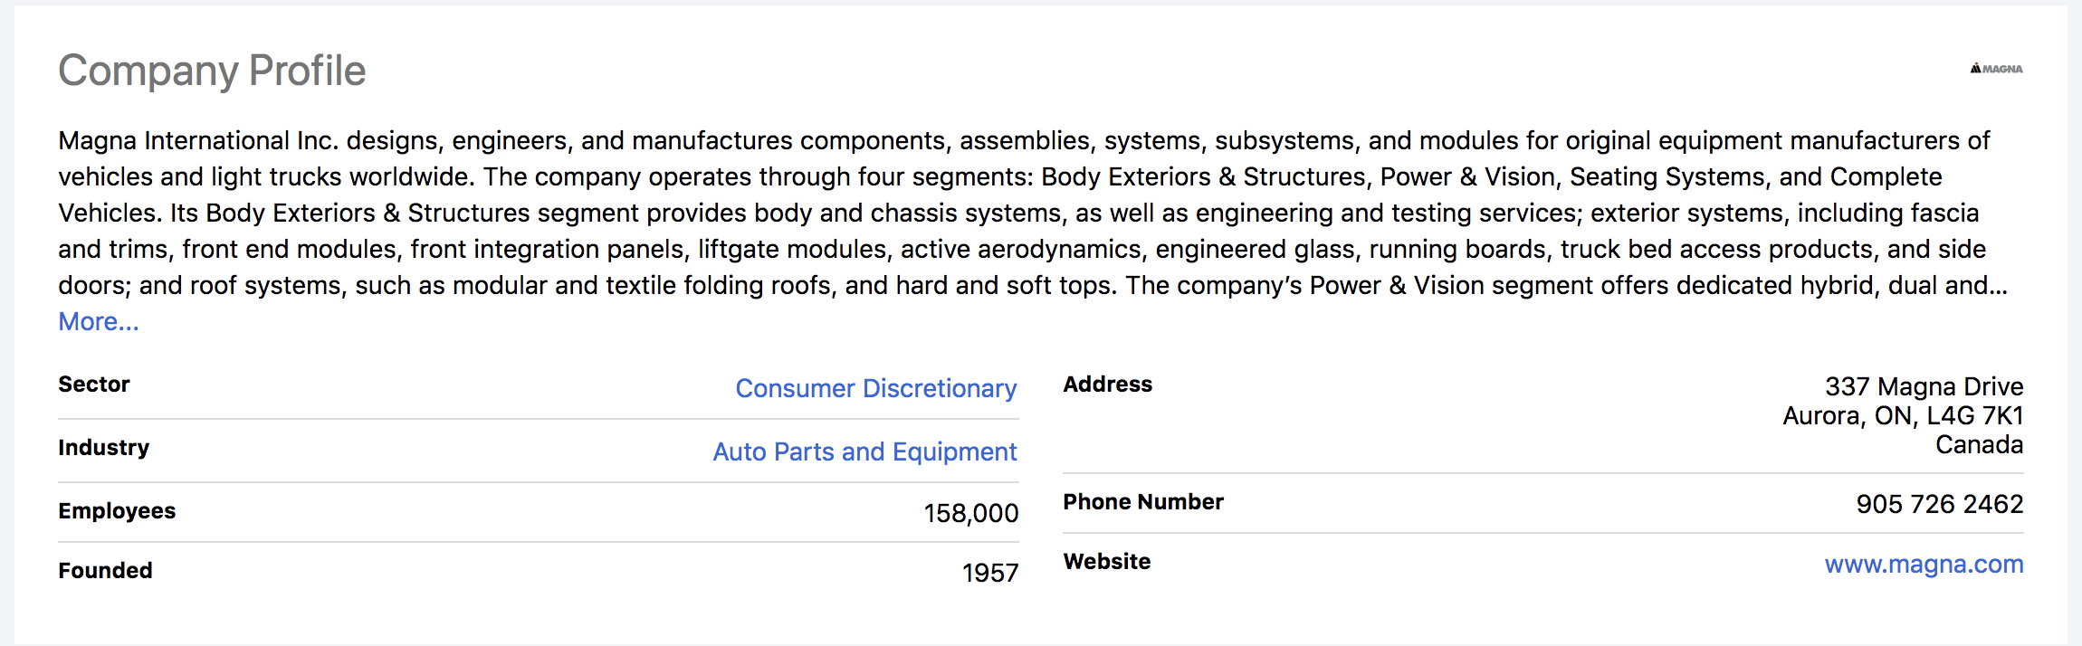Click the phone number 905 726 2462
2082x646 pixels.
pos(1939,505)
